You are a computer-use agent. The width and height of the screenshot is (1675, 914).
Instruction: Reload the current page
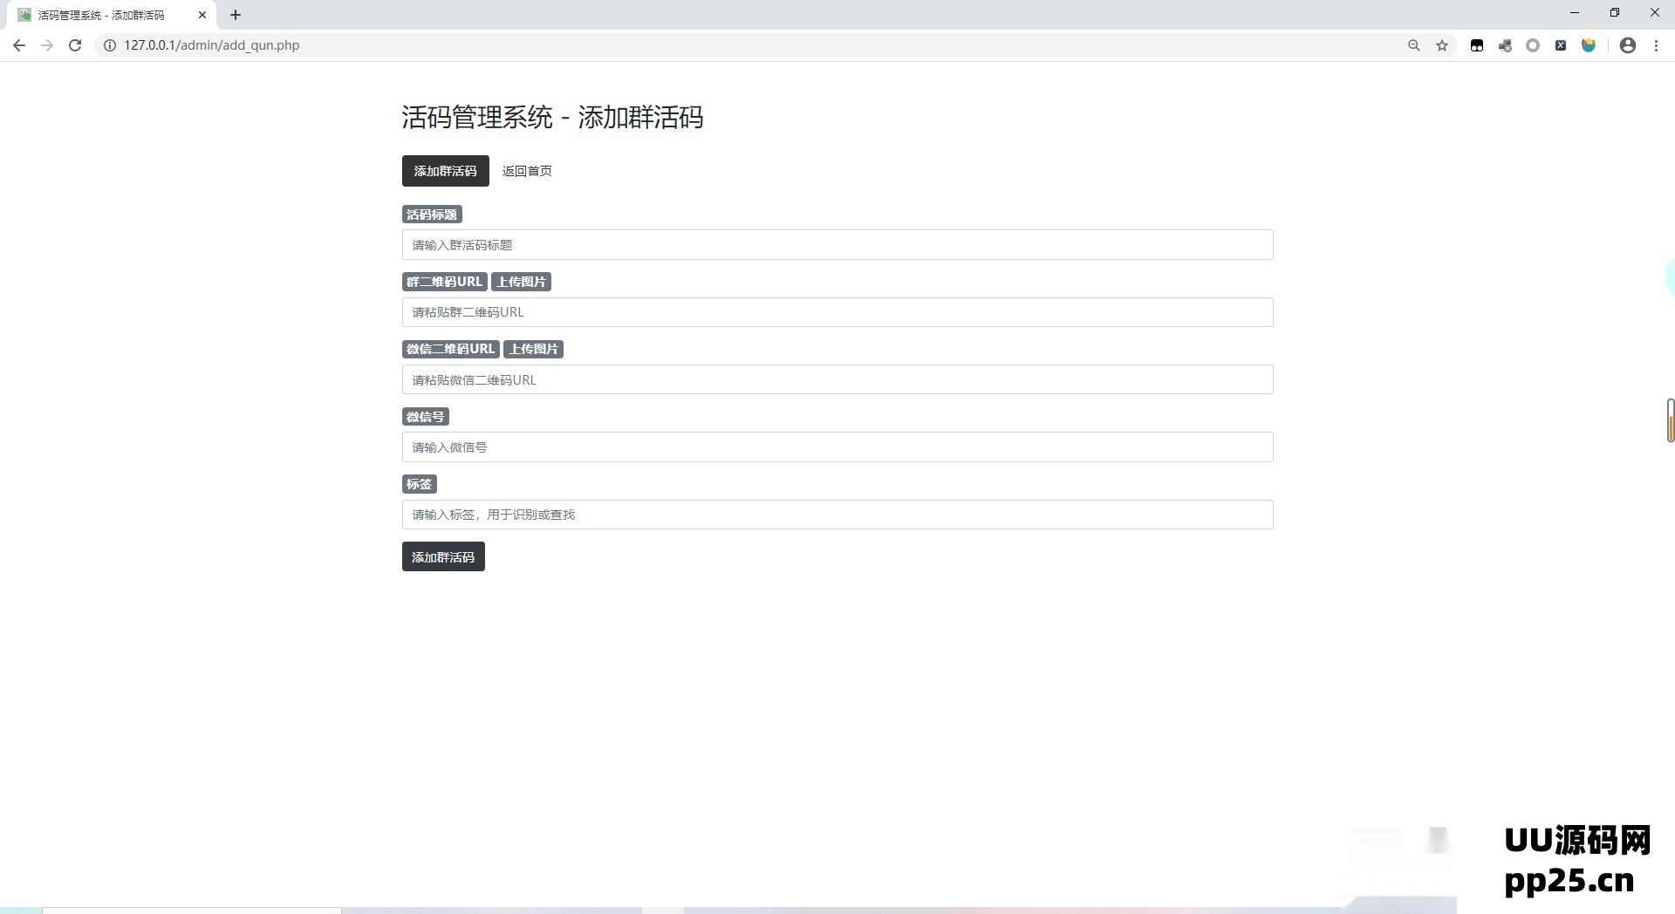click(75, 44)
